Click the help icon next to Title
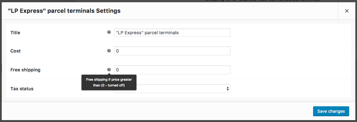This screenshot has height=122, width=357. pos(109,32)
